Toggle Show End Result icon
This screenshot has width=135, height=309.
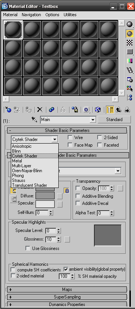click(x=110, y=109)
